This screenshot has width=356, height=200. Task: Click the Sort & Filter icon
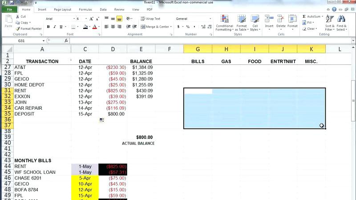[330, 23]
